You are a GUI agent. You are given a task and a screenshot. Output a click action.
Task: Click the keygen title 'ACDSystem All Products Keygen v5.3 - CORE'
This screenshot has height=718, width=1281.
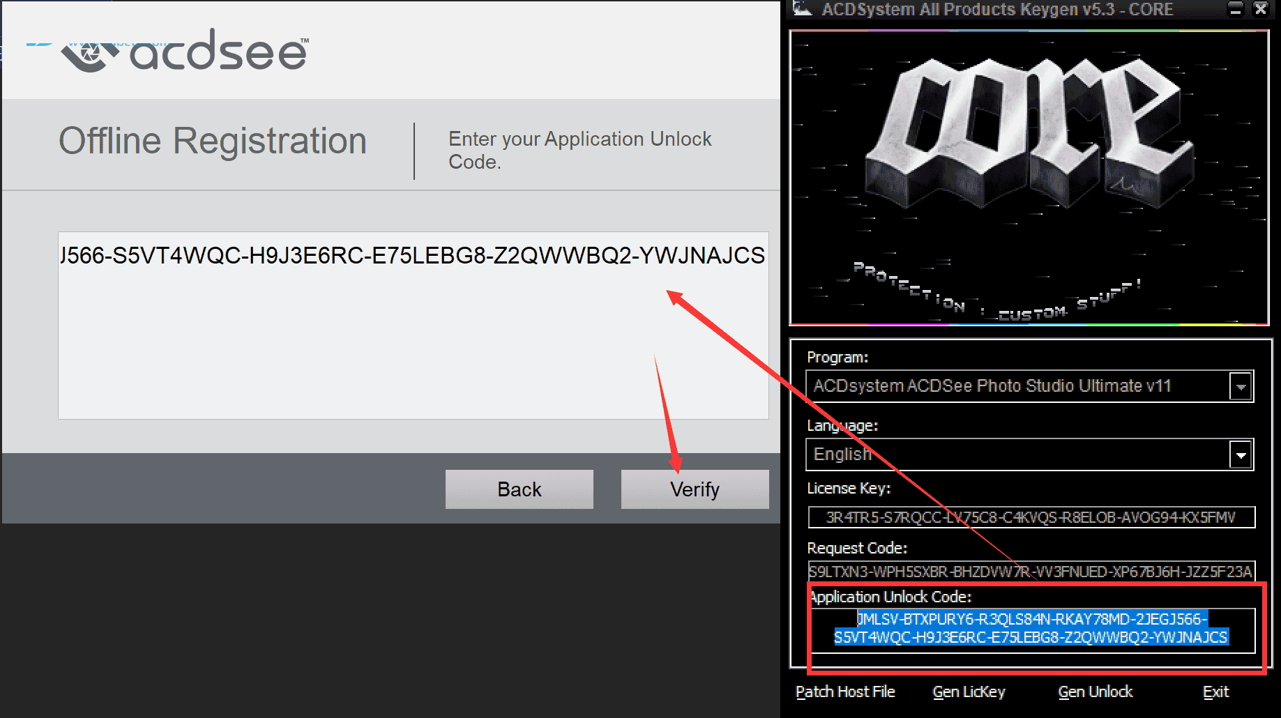tap(997, 9)
